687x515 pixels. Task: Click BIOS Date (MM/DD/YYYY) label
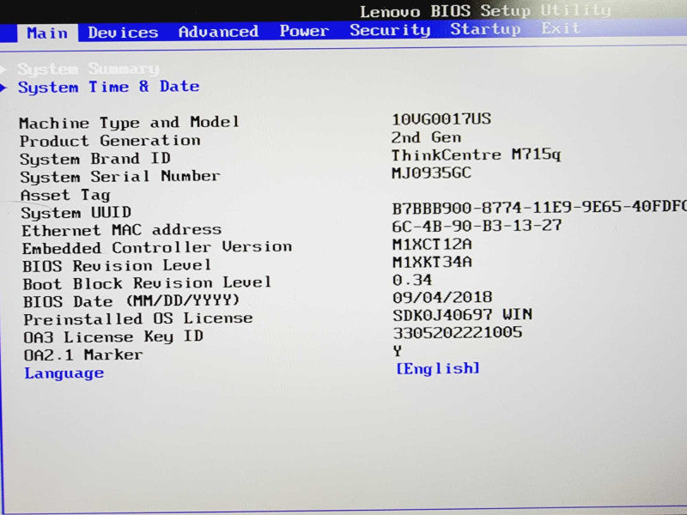click(131, 301)
